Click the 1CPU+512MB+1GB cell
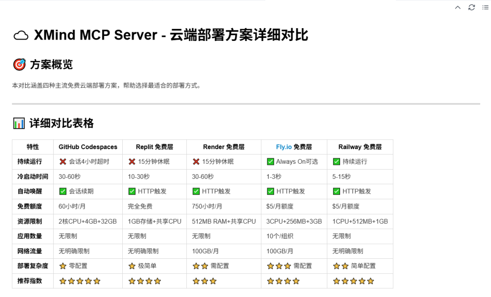 360,221
